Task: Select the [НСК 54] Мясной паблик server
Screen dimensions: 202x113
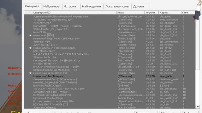Action: [x=110, y=67]
